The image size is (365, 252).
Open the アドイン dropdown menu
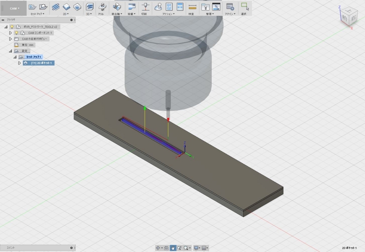click(x=230, y=14)
